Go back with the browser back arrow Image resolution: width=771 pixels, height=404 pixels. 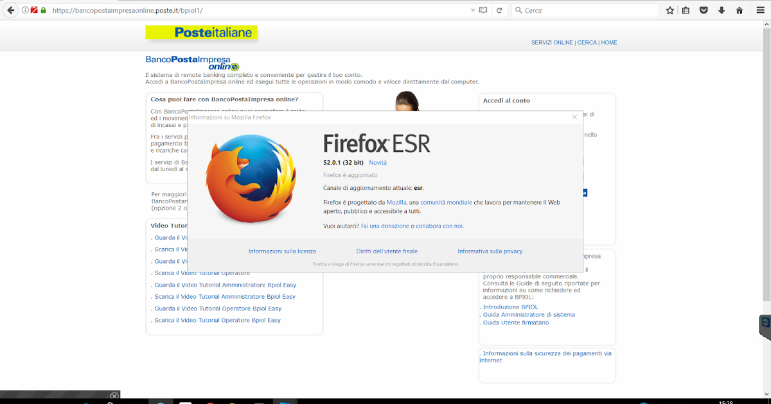(10, 10)
